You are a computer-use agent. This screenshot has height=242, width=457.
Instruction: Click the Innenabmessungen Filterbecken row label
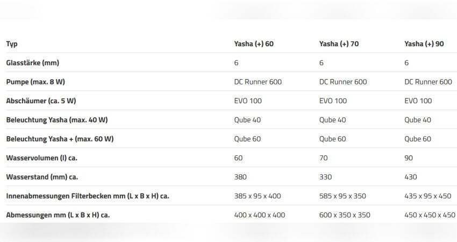click(88, 196)
